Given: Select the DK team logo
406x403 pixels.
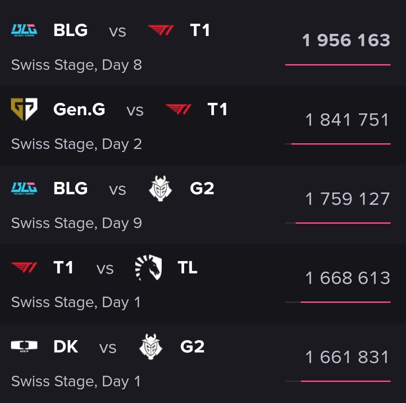Looking at the screenshot, I should [x=24, y=347].
